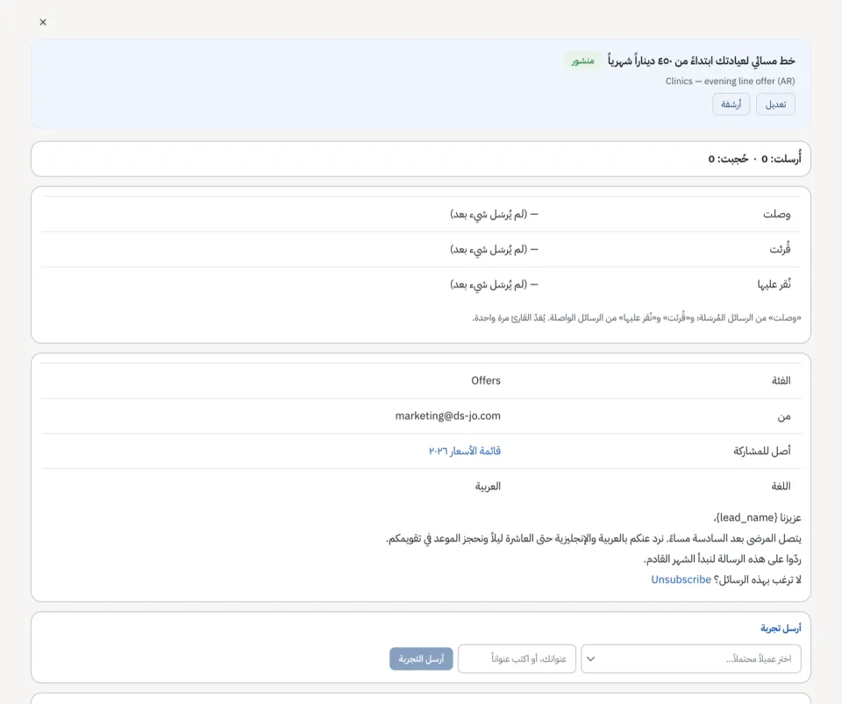Click the أرسل التجربة button
Viewport: 842px width, 704px height.
pyautogui.click(x=421, y=659)
